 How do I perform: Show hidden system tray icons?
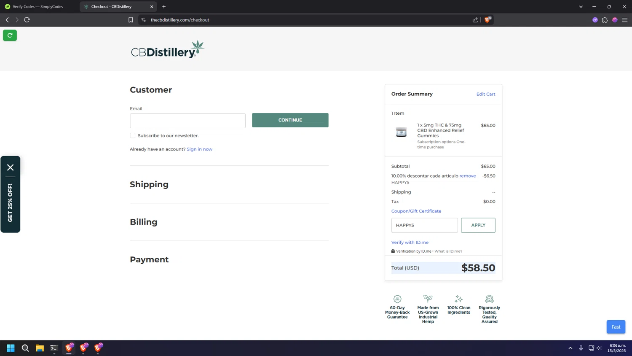[x=570, y=348]
